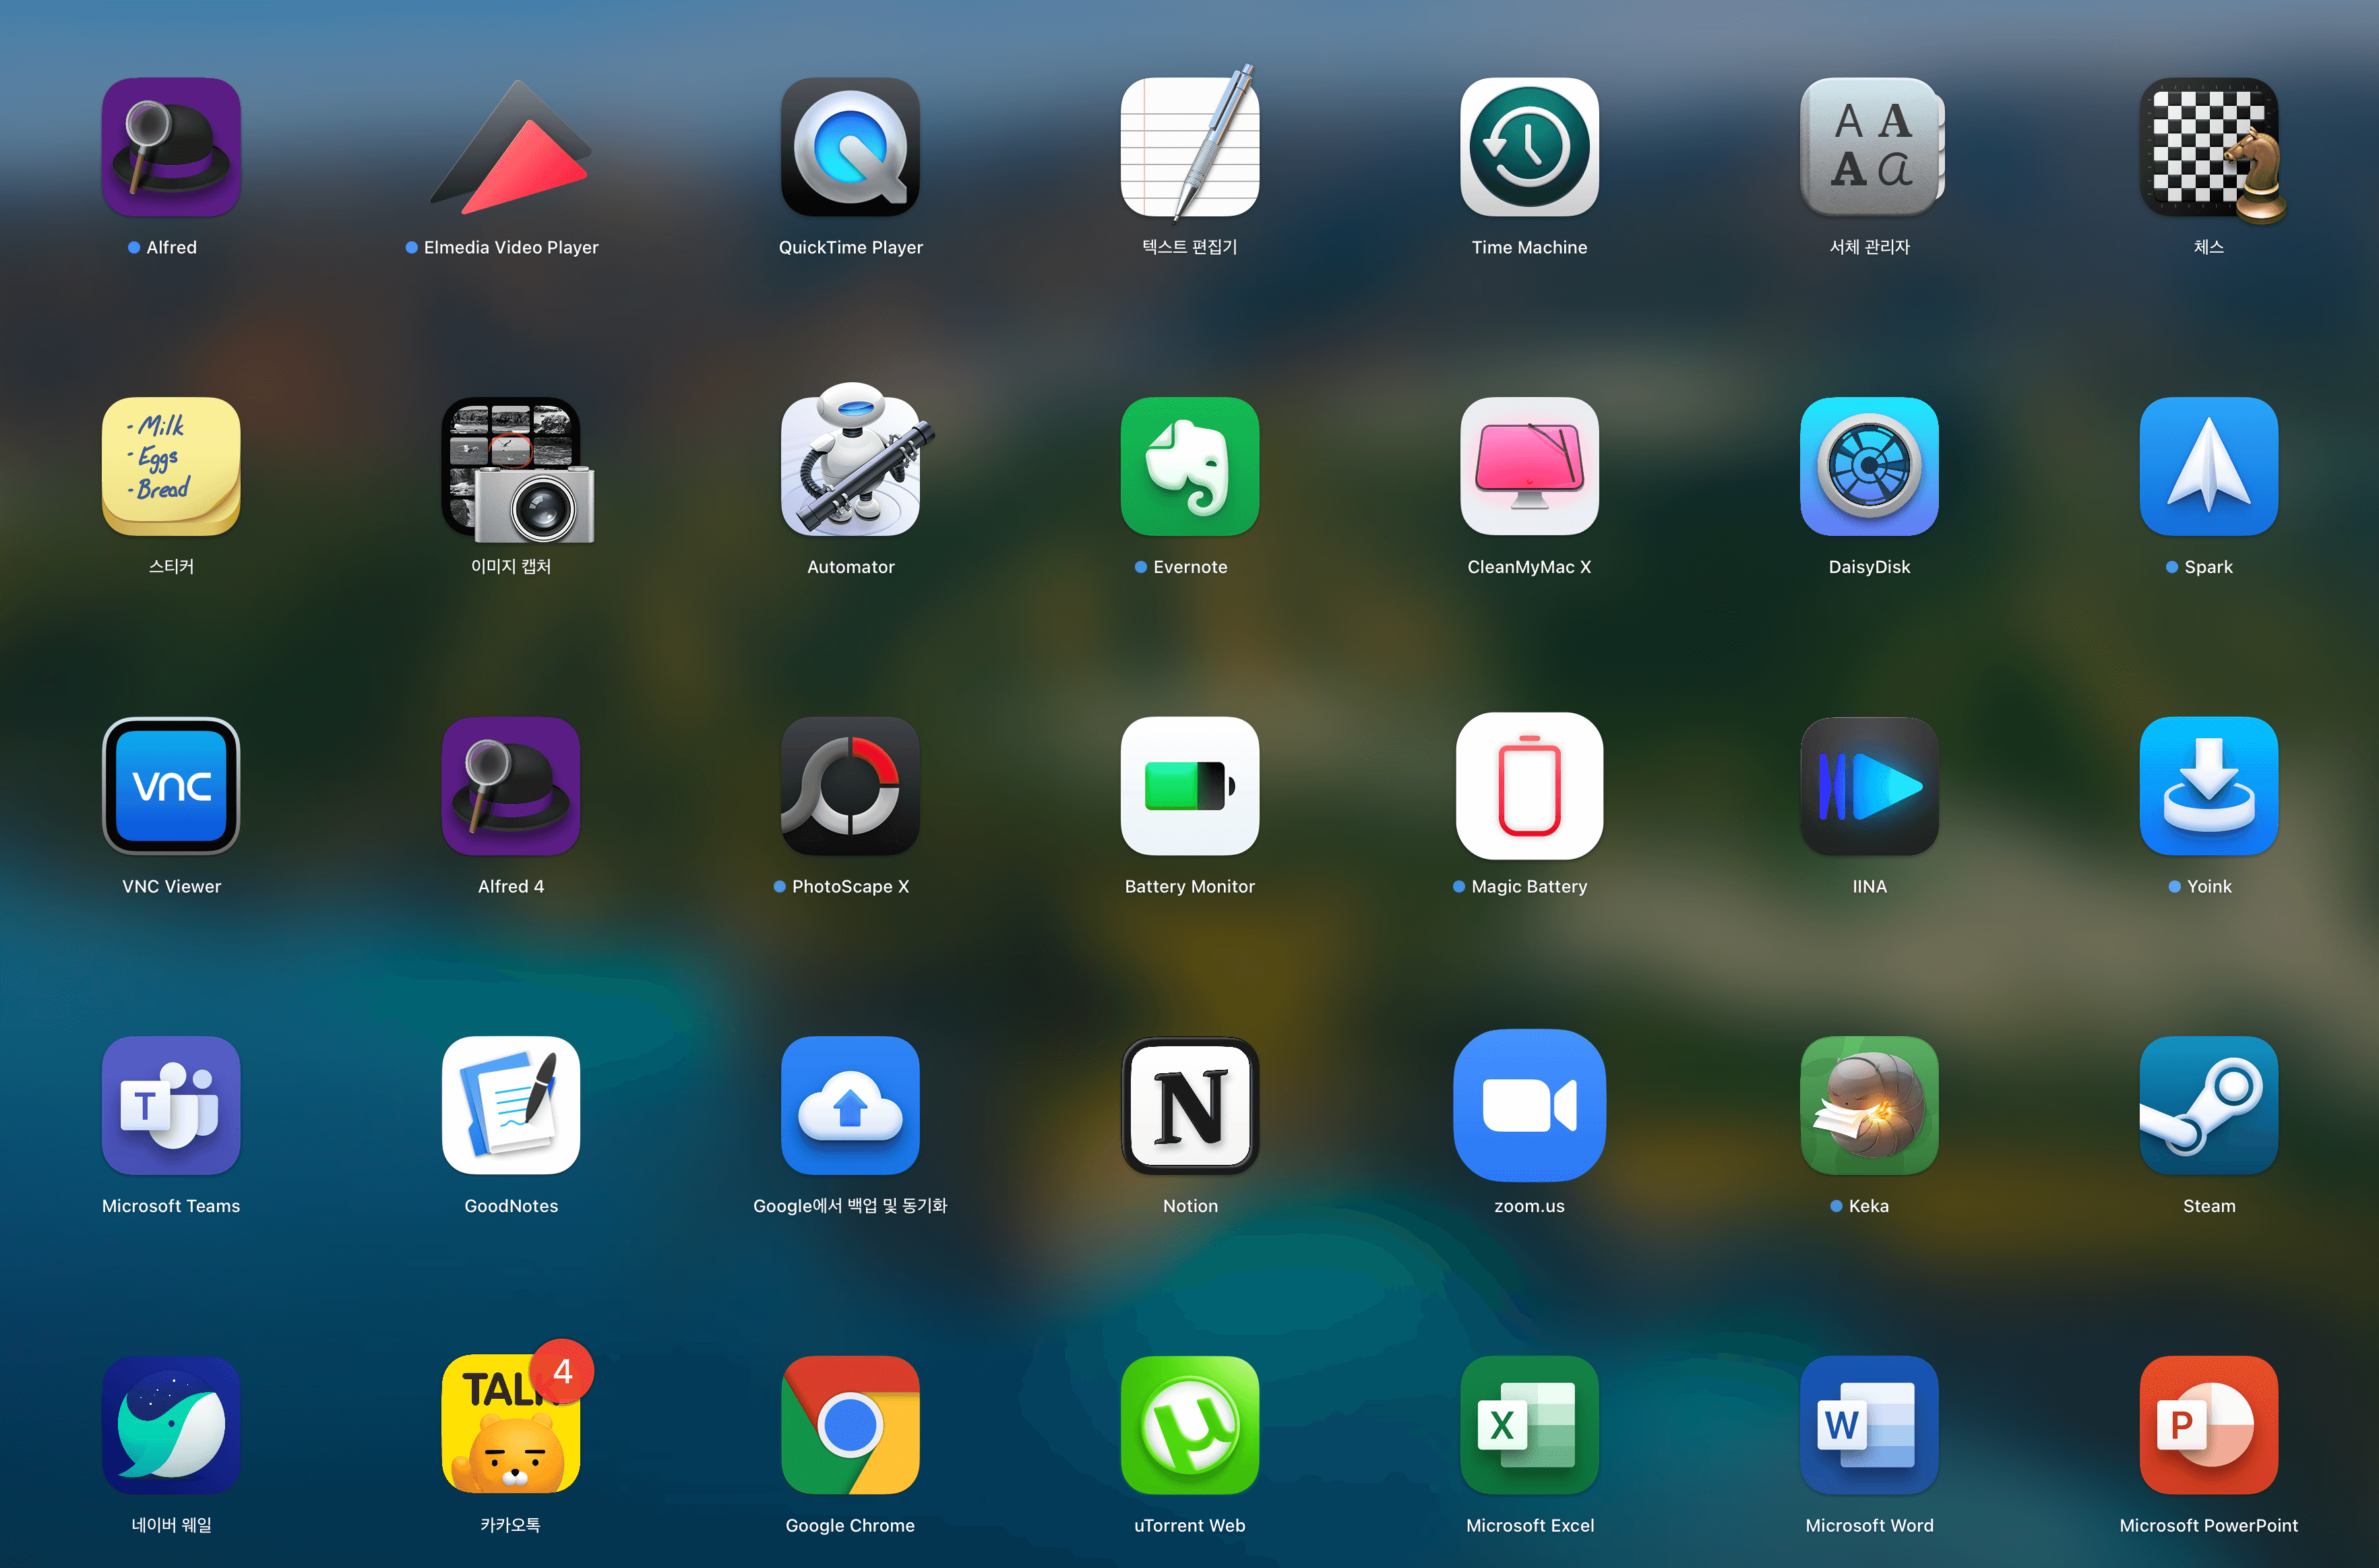Open QuickTime Player
The height and width of the screenshot is (1568, 2379).
click(850, 147)
